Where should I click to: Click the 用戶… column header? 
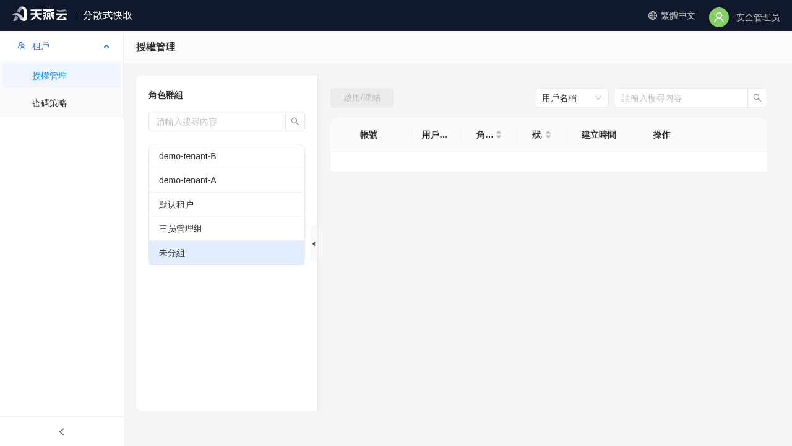[435, 134]
